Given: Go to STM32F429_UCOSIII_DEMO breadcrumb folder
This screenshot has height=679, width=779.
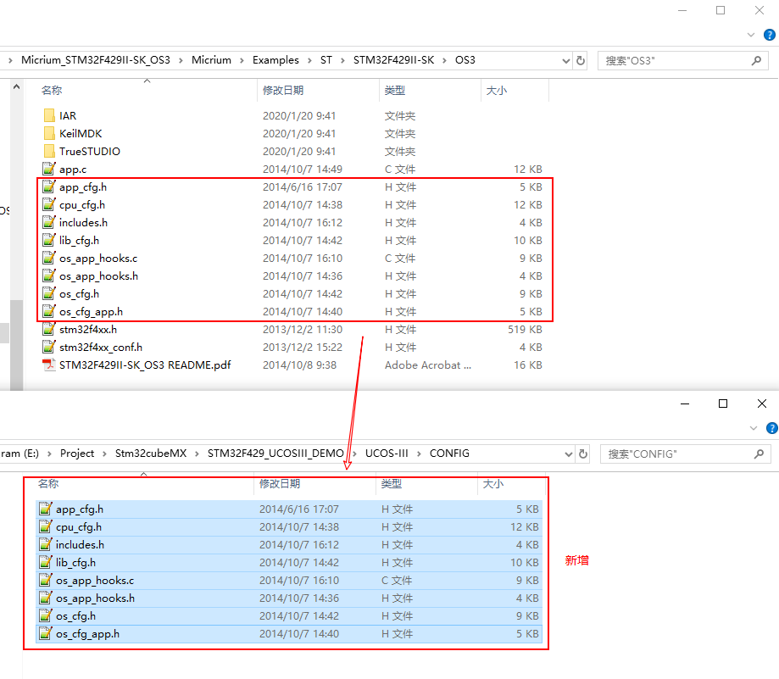Looking at the screenshot, I should click(x=275, y=454).
